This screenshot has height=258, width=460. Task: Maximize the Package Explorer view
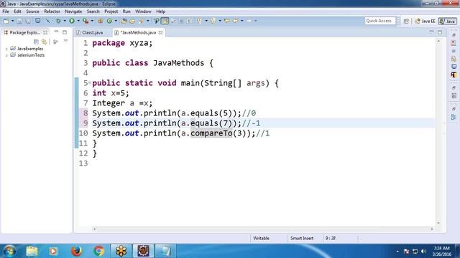tap(65, 32)
